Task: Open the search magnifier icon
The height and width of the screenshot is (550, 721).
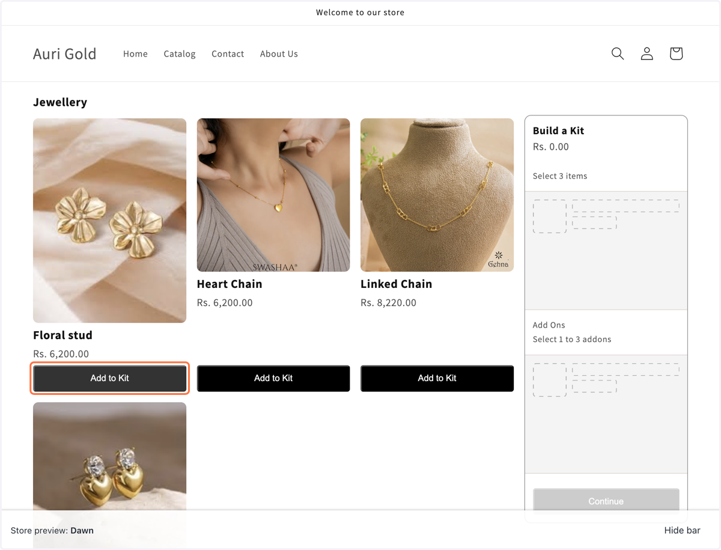Action: click(618, 53)
